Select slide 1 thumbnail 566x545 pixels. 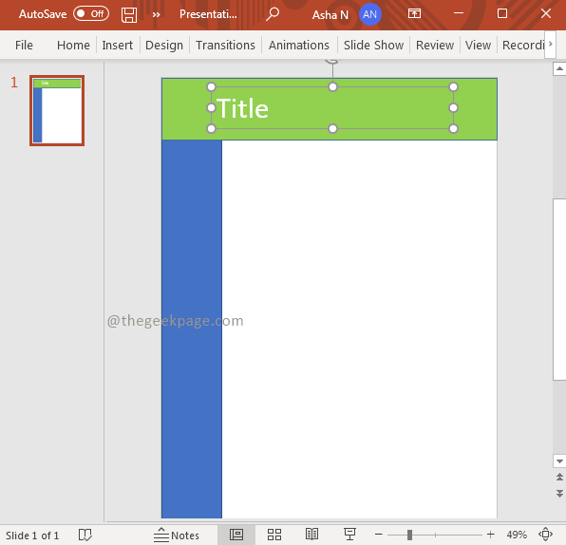tap(57, 110)
